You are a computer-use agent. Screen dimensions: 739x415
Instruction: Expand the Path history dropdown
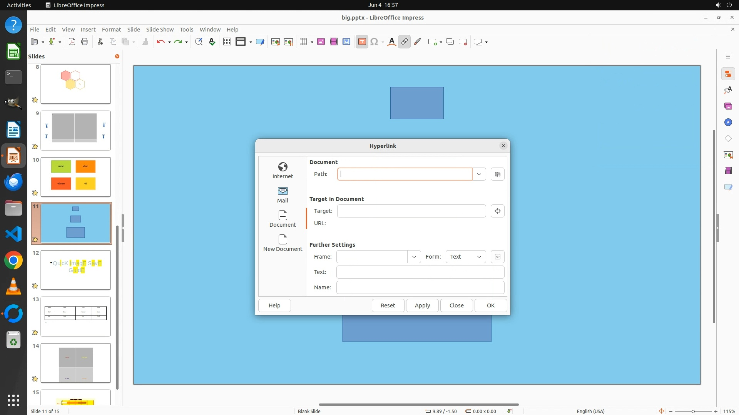[x=479, y=174]
